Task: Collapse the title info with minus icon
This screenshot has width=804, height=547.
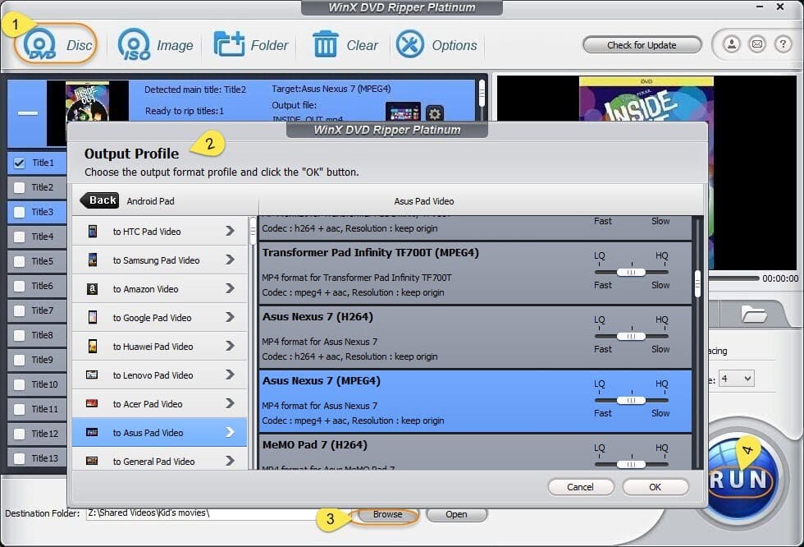Action: click(x=28, y=113)
